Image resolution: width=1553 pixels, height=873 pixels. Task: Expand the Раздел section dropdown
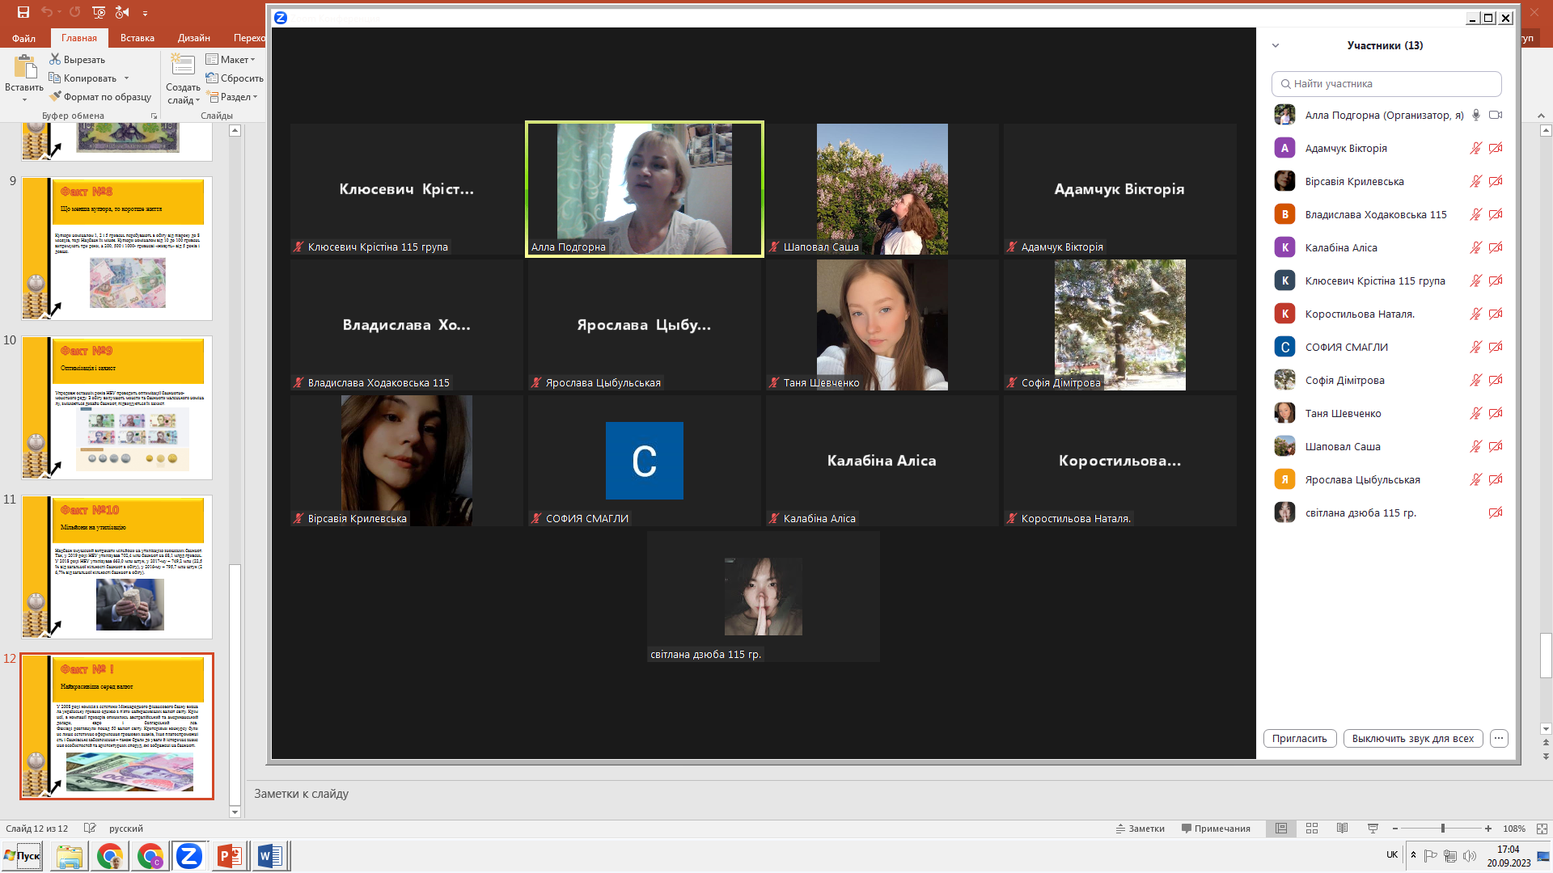[233, 96]
